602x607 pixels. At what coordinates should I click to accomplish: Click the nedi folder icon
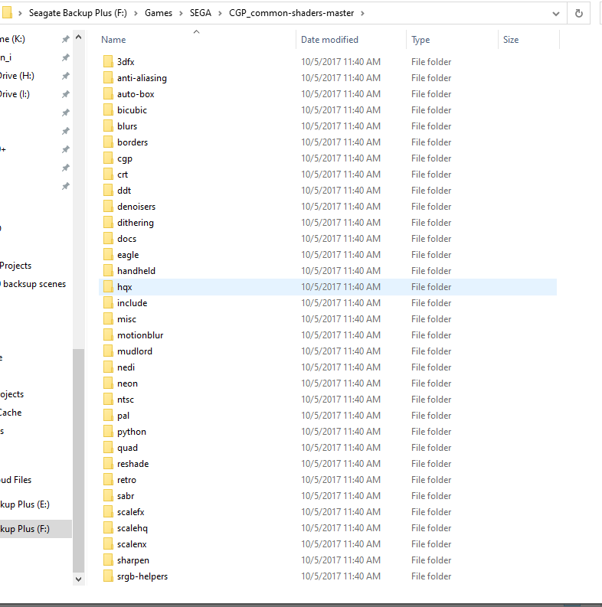coord(108,367)
